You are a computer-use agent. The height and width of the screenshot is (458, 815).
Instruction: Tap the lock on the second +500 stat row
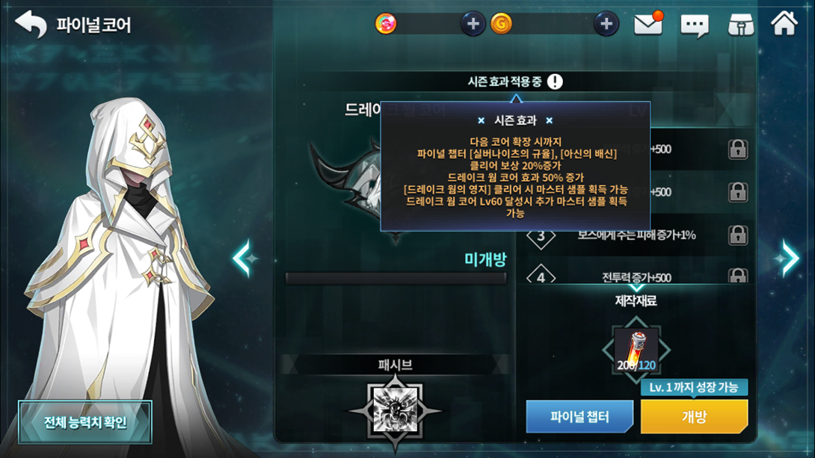click(737, 192)
